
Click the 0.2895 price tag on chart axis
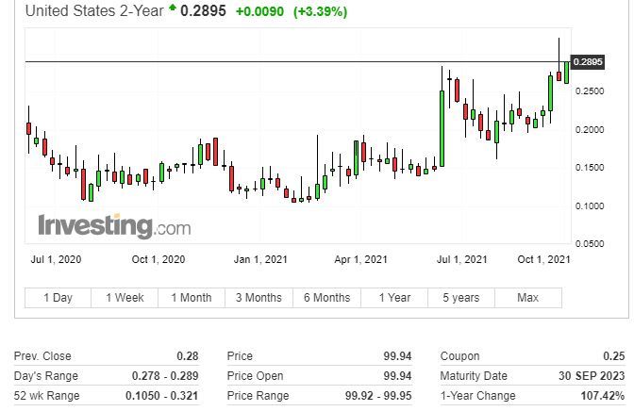588,62
